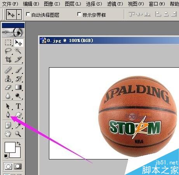Select the Clone Stamp tool
The height and width of the screenshot is (175, 179).
click(8, 79)
